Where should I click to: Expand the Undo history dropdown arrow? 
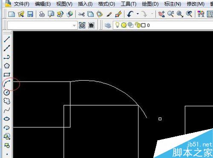click(x=138, y=14)
